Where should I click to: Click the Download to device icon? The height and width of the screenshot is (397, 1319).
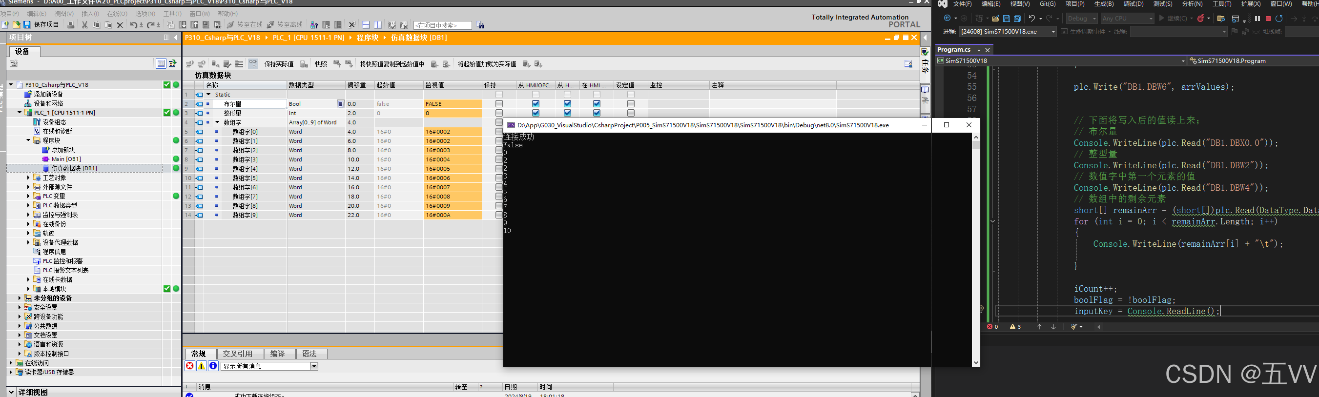[x=183, y=24]
